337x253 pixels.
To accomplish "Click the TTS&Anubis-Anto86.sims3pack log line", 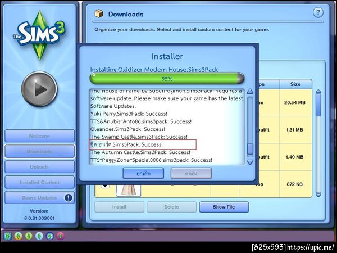I will pyautogui.click(x=141, y=121).
